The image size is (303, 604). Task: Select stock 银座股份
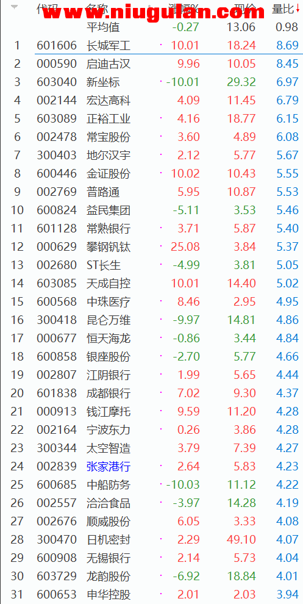tap(109, 357)
